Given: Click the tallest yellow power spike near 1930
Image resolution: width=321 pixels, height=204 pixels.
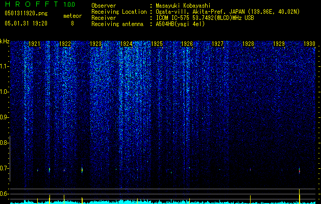Looking at the screenshot, I should pyautogui.click(x=300, y=196).
